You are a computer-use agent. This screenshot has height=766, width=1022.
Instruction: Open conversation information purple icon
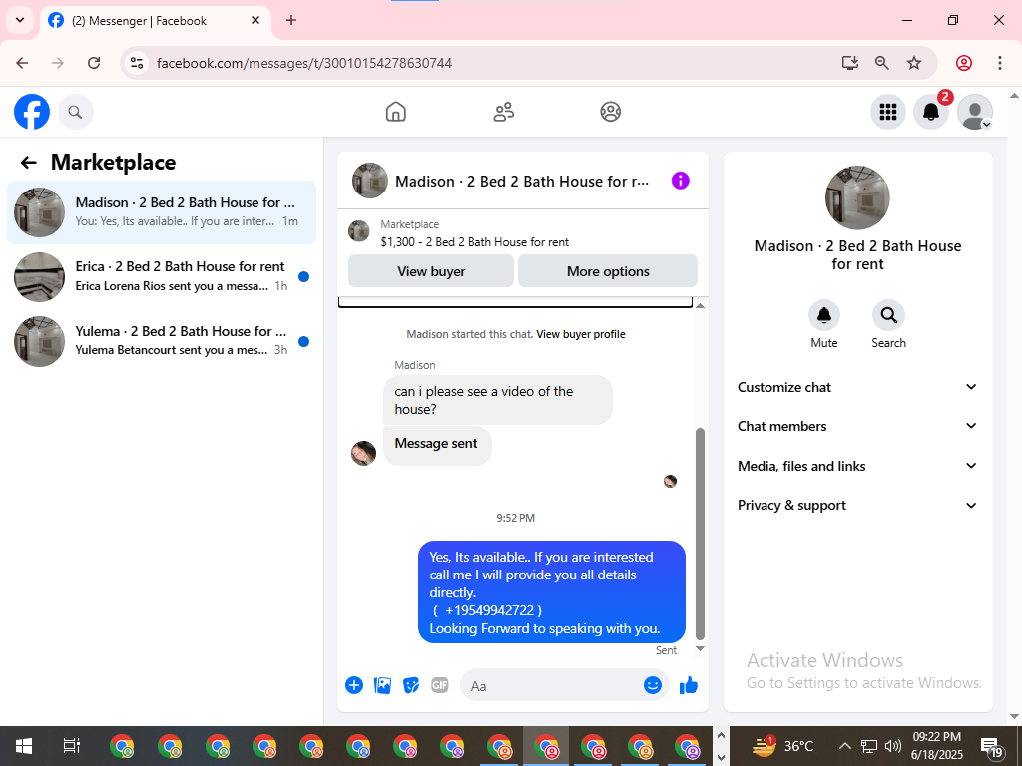click(x=680, y=181)
